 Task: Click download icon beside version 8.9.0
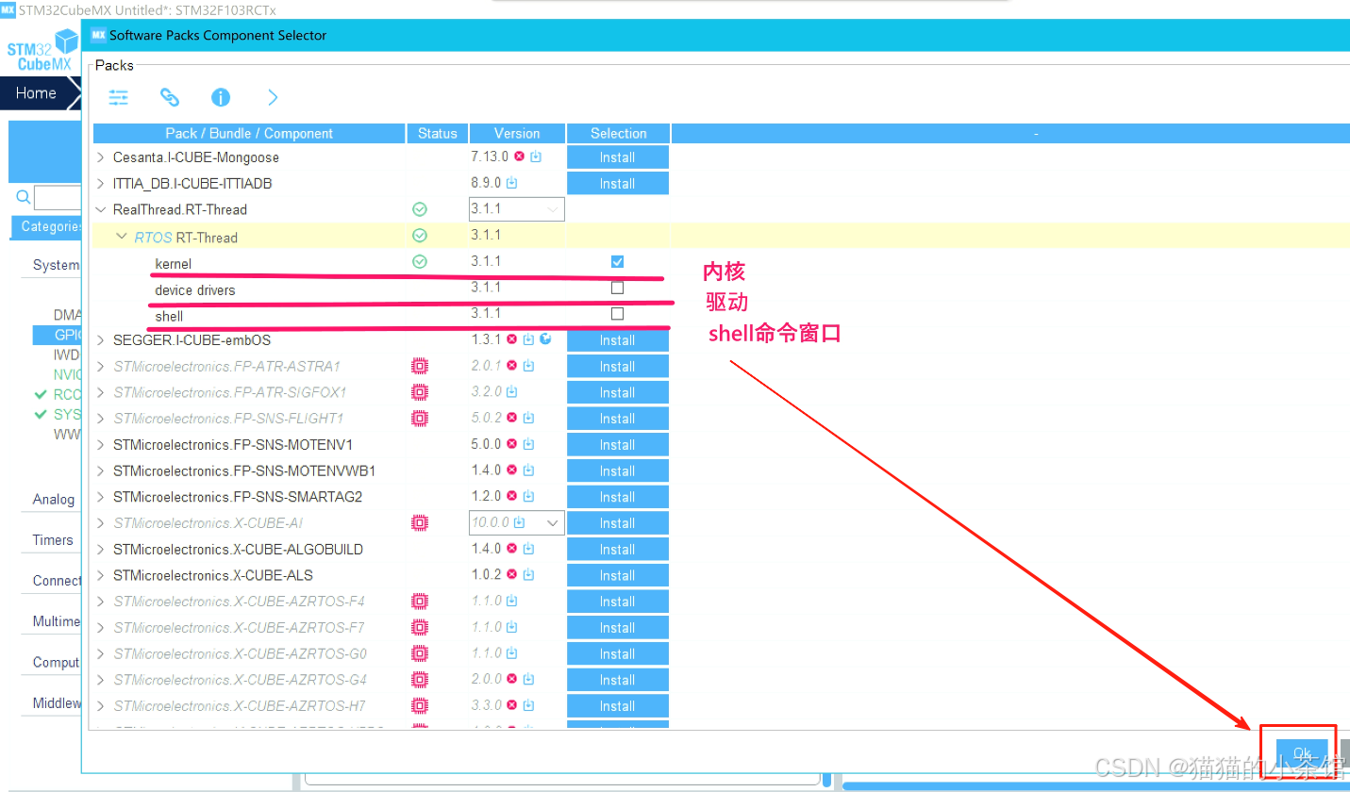pyautogui.click(x=511, y=183)
